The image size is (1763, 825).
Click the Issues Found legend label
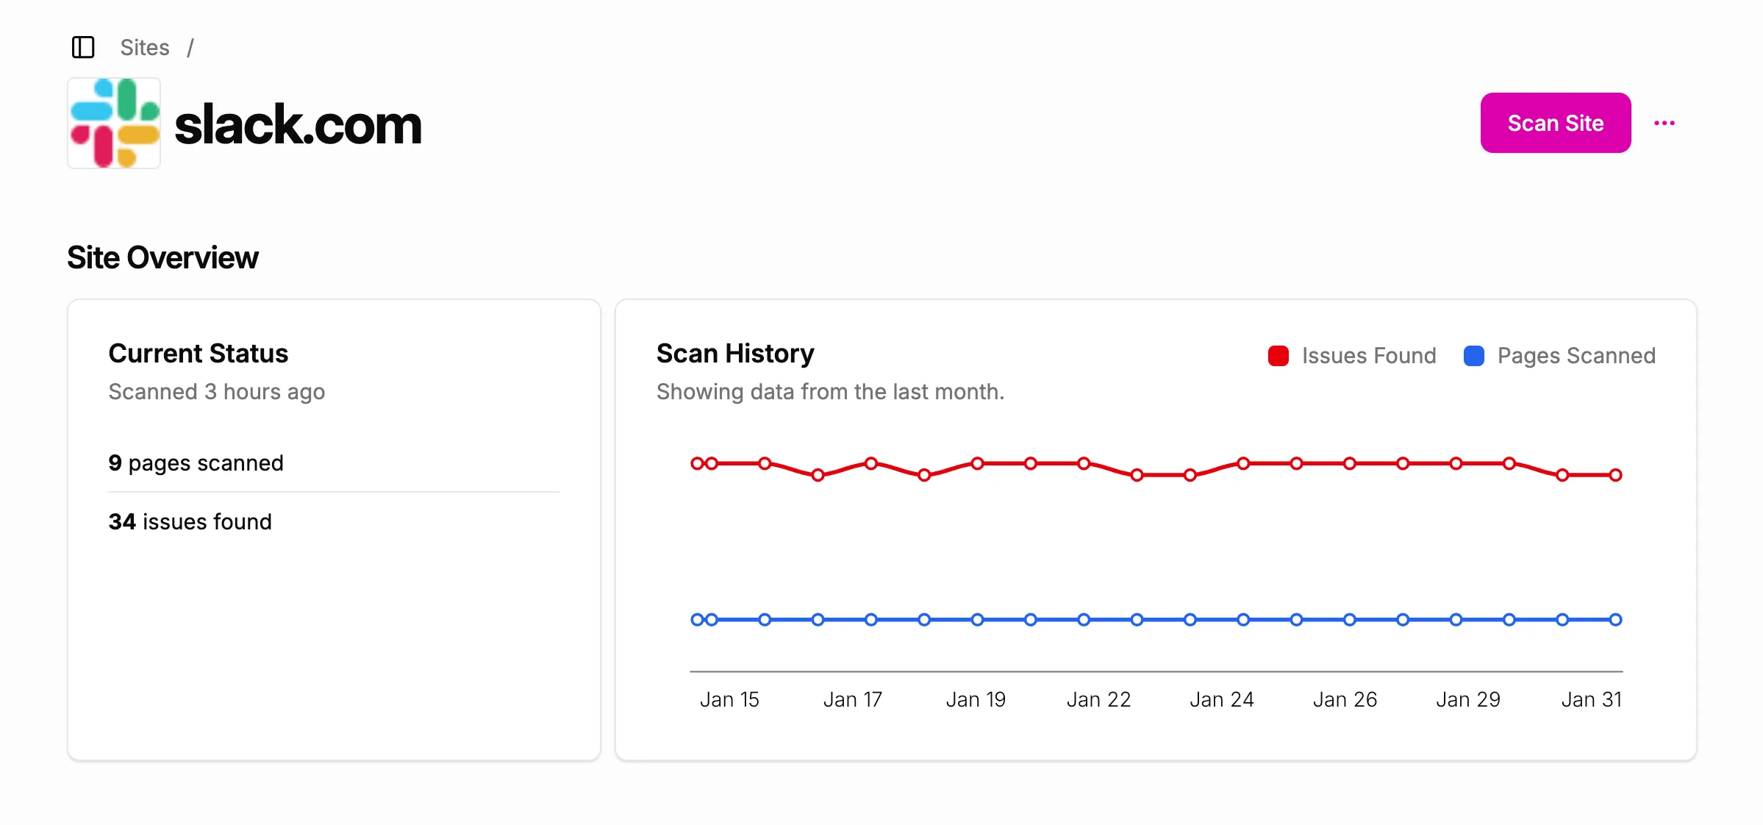pyautogui.click(x=1368, y=356)
